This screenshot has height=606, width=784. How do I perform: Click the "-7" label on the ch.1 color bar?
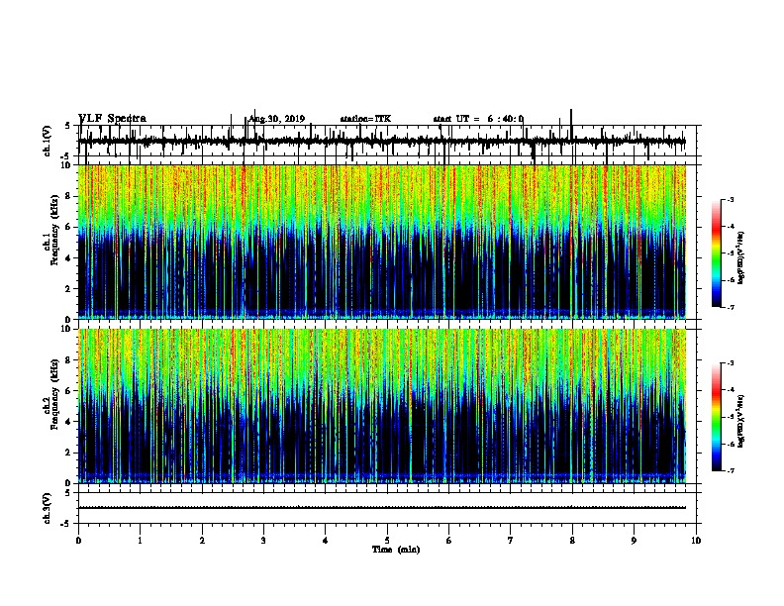[x=731, y=307]
